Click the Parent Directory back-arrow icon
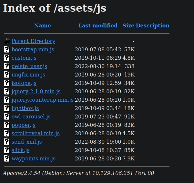Screen dimensions: 194x183 coord(7,41)
